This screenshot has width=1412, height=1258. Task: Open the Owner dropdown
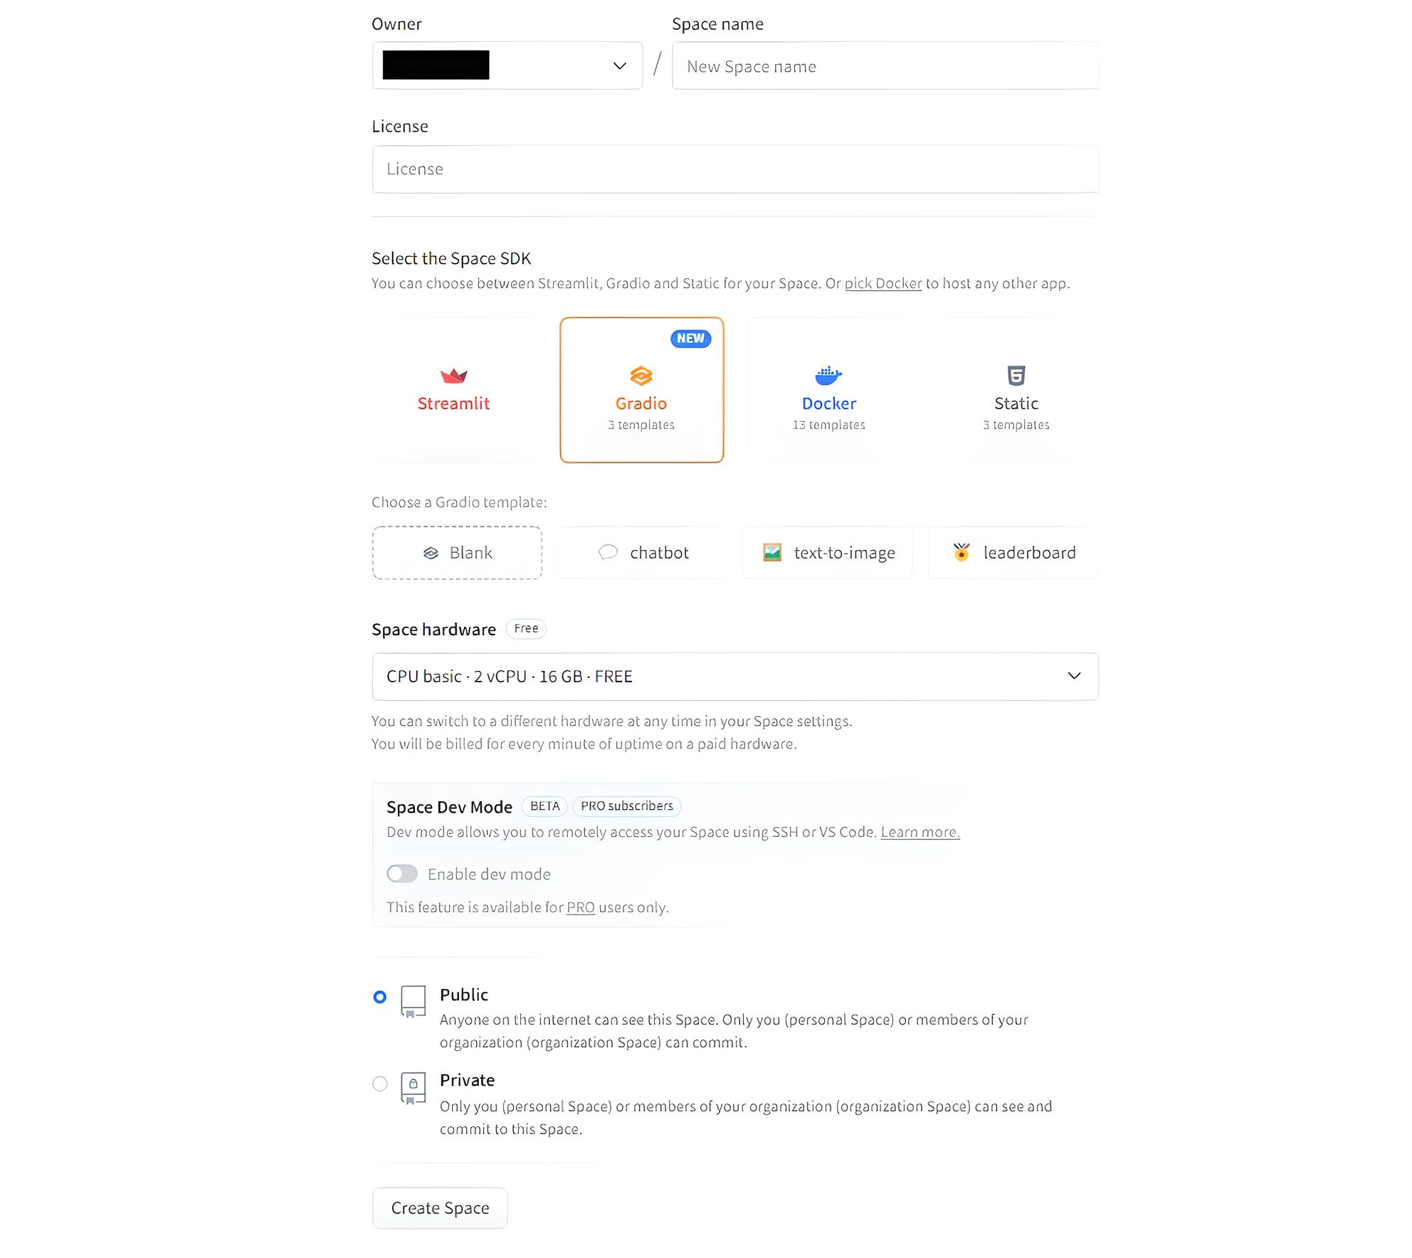[507, 65]
